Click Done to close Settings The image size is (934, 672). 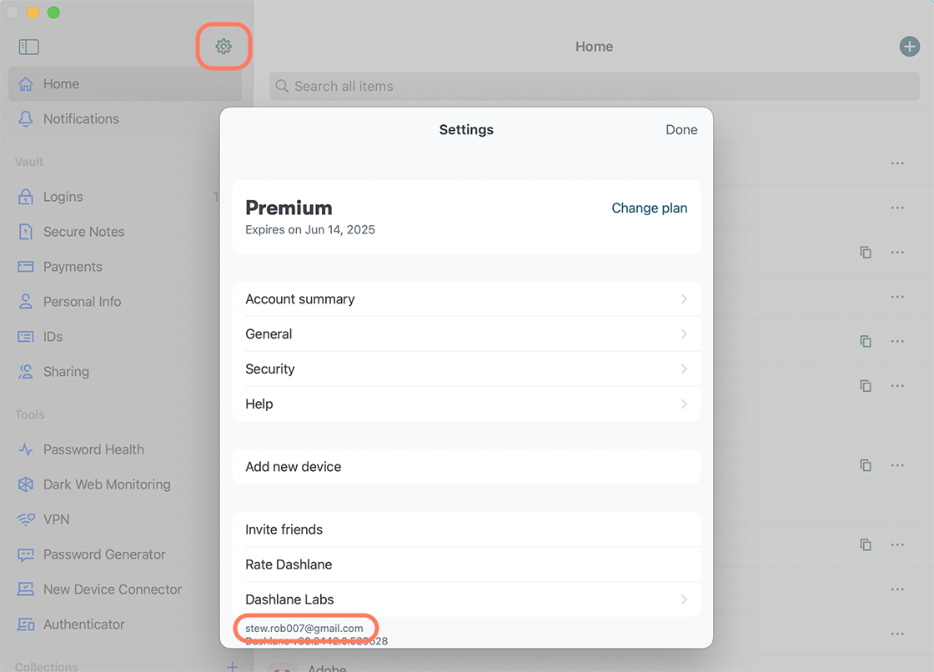click(x=680, y=130)
